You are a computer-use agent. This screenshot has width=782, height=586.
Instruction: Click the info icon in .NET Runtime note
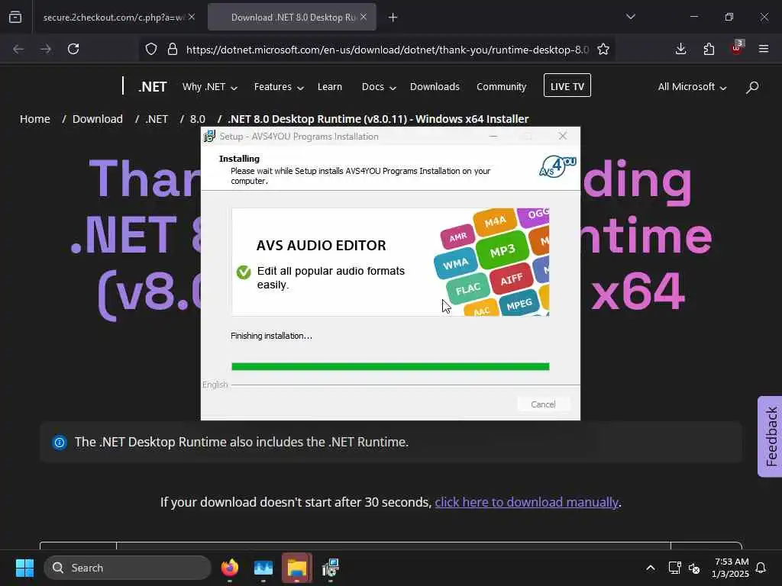coord(60,442)
